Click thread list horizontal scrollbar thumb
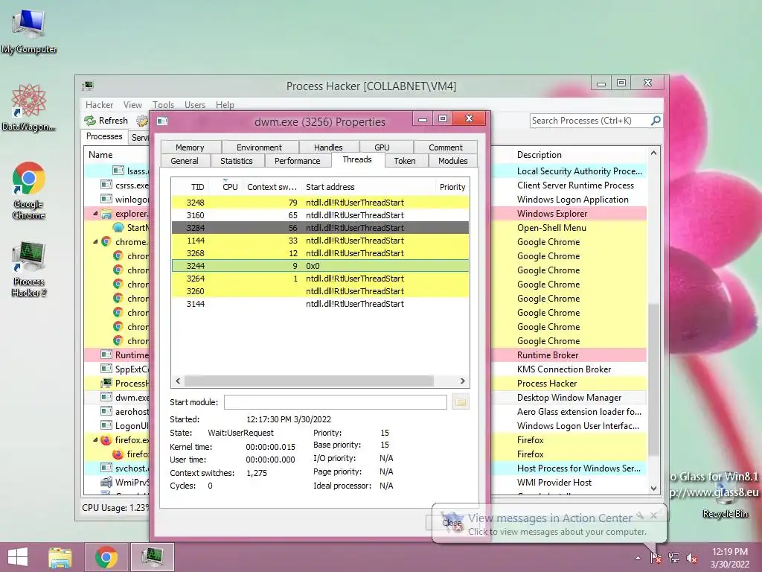This screenshot has height=572, width=762. [309, 381]
